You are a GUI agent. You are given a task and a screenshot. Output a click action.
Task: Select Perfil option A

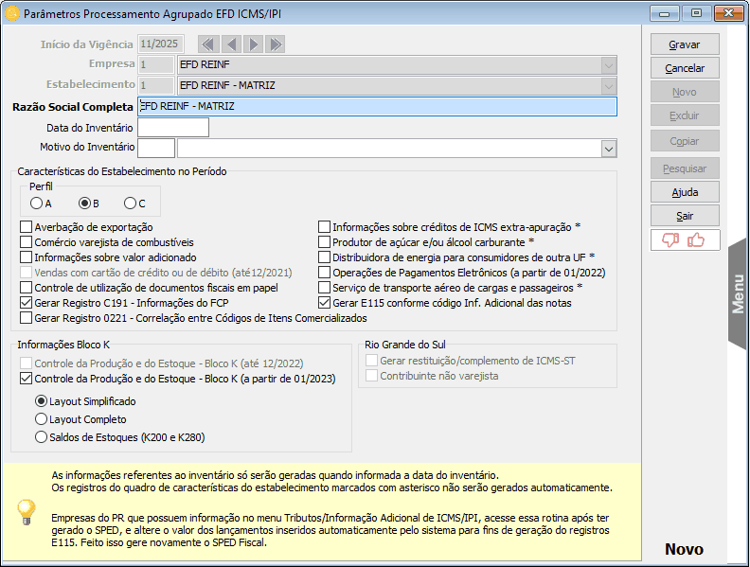[x=36, y=203]
